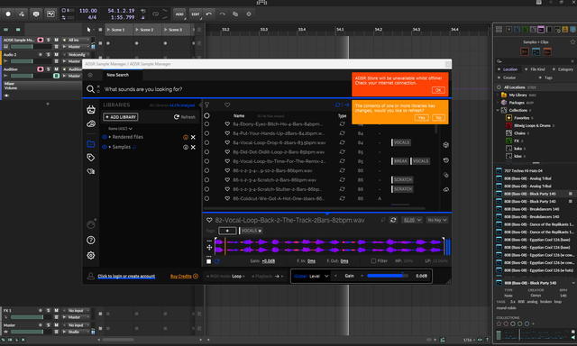Click the search magnifier icon
Screen dimensions: 577x346
(x=90, y=89)
